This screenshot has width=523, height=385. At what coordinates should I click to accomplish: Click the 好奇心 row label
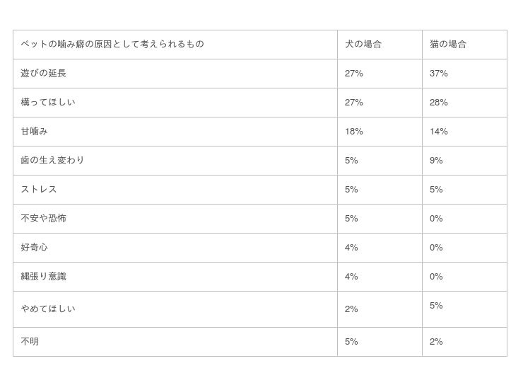click(x=35, y=248)
